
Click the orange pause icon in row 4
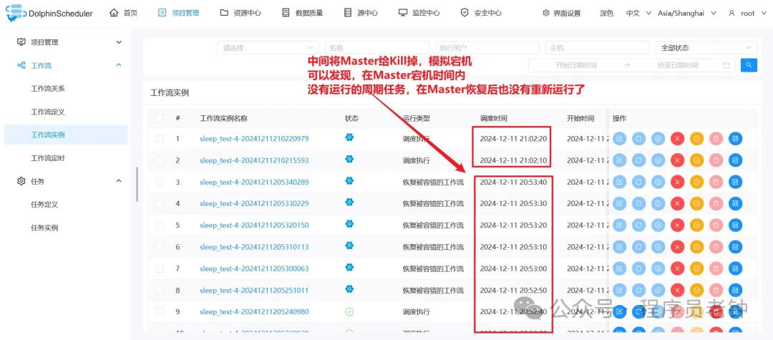696,203
